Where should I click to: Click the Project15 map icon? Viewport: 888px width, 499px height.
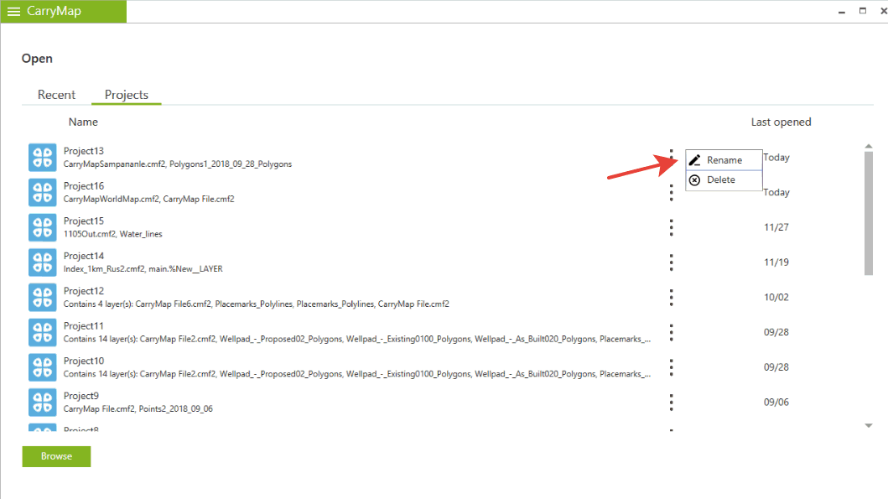point(42,227)
